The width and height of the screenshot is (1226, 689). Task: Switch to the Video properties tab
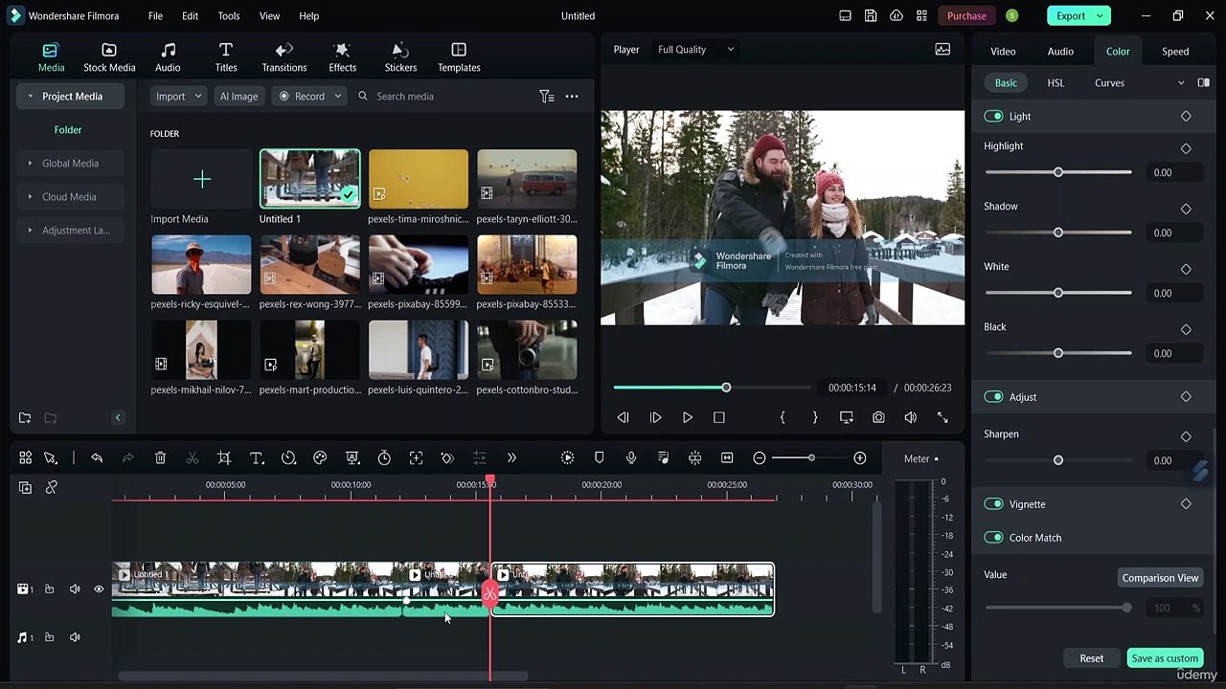click(x=1003, y=51)
